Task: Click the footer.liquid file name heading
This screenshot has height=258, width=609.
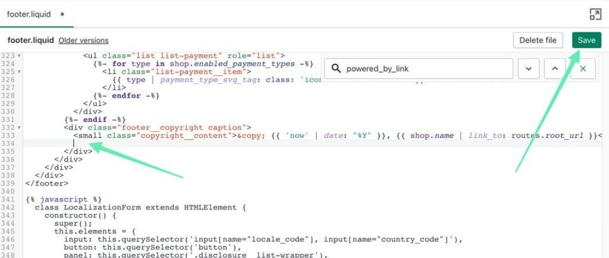Action: [x=30, y=40]
